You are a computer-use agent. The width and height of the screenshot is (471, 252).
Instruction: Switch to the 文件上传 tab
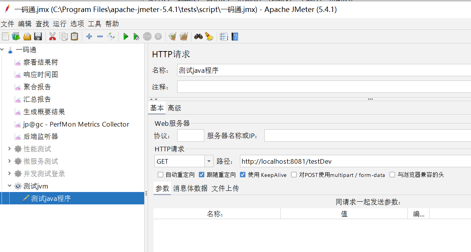(225, 189)
